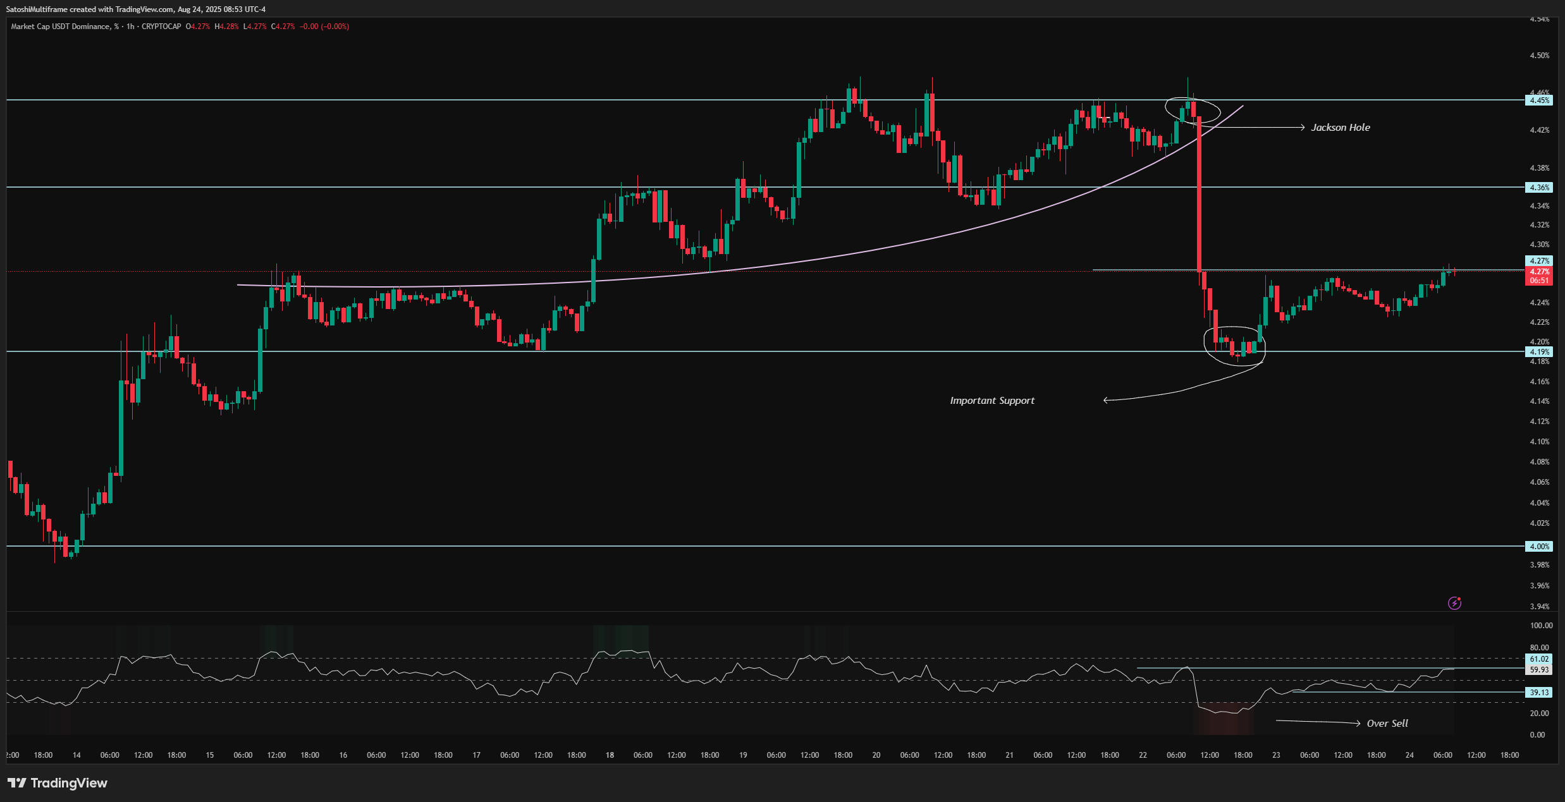Click date 22 on time axis
Viewport: 1565px width, 802px height.
[x=1143, y=755]
